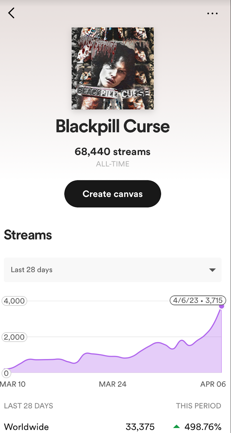Tap the green upward trend arrow
Viewport: 231px width, 433px height.
pos(177,427)
